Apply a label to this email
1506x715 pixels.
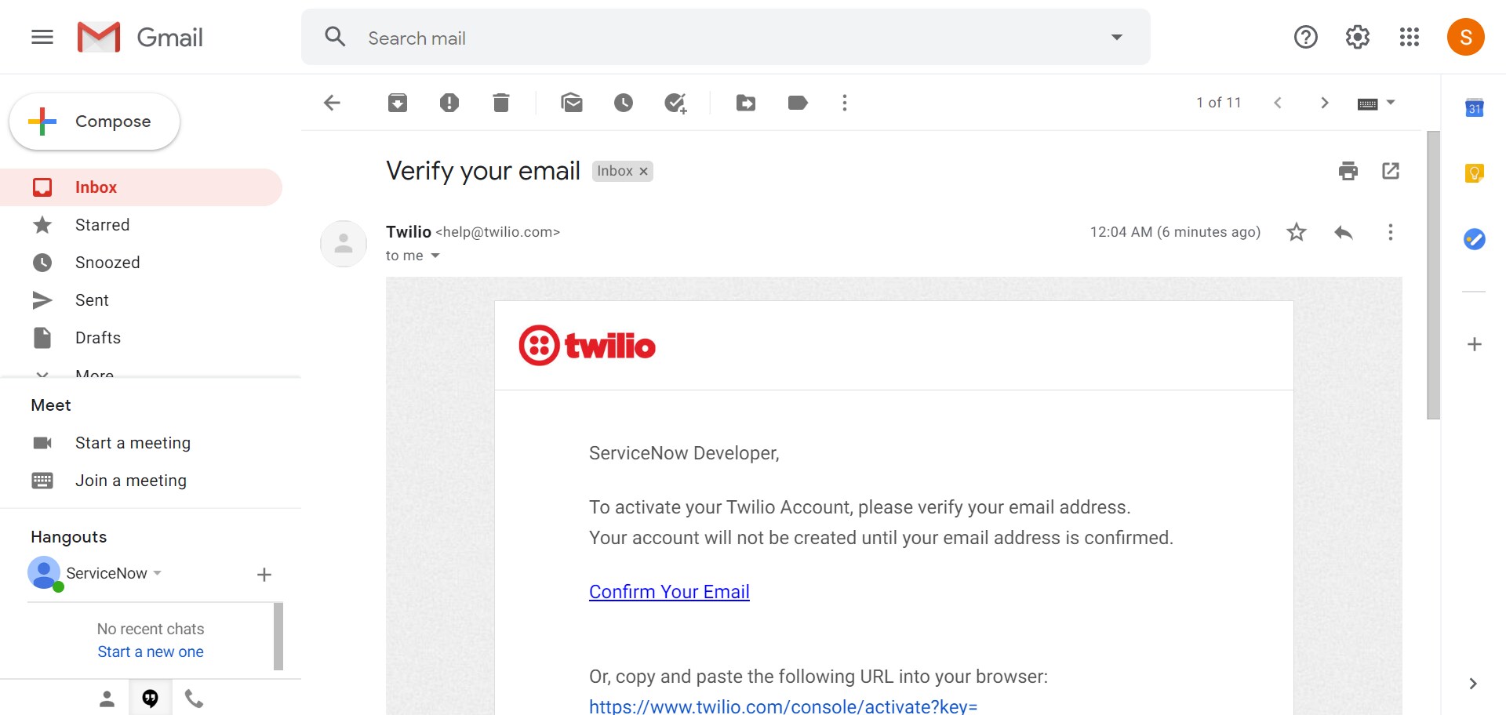tap(798, 103)
